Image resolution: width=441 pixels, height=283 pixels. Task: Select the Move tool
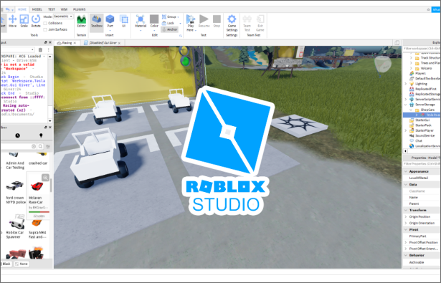tap(12, 21)
